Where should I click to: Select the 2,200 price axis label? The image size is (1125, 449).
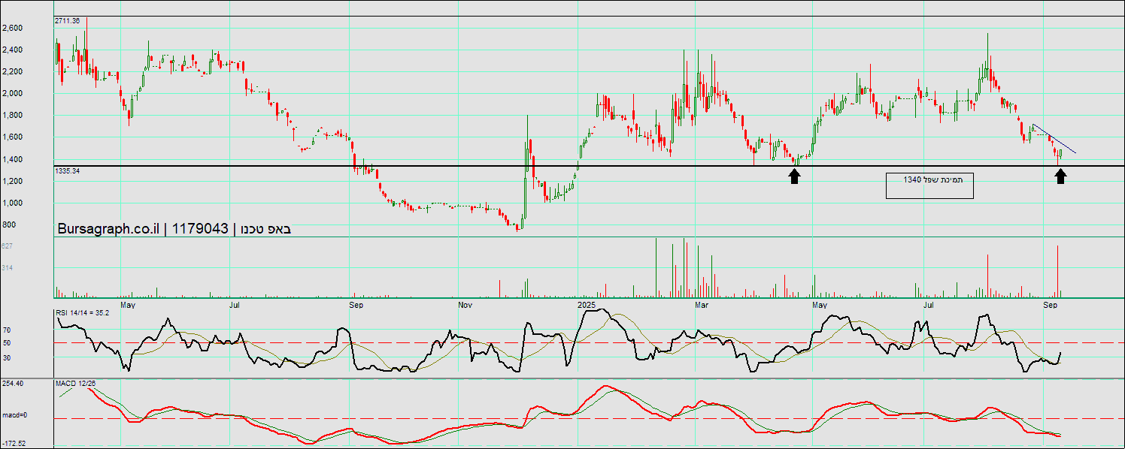pos(12,72)
